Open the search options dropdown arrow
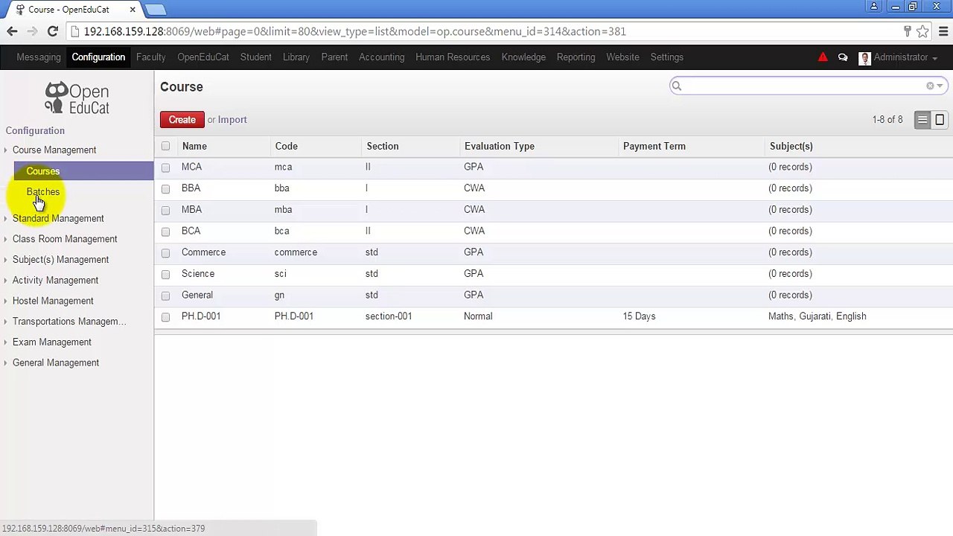The image size is (953, 536). [940, 86]
